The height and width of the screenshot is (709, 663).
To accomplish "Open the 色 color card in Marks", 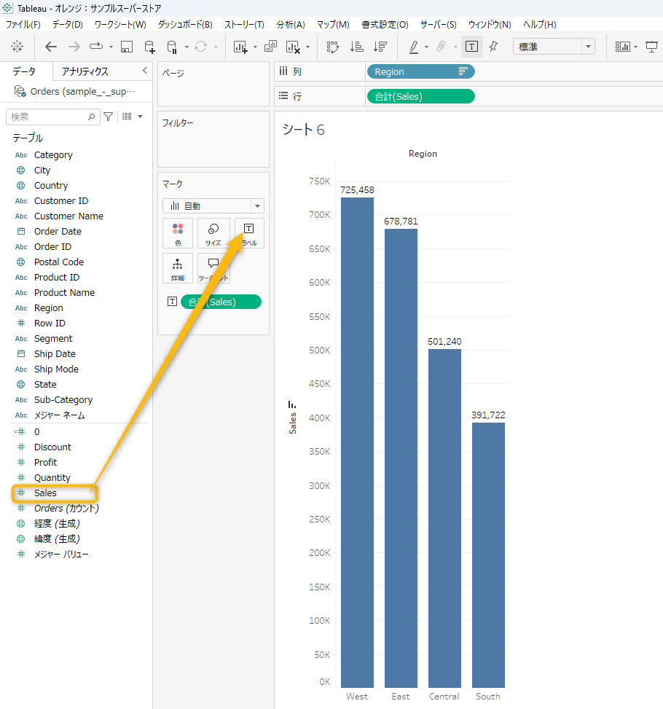I will (x=178, y=233).
